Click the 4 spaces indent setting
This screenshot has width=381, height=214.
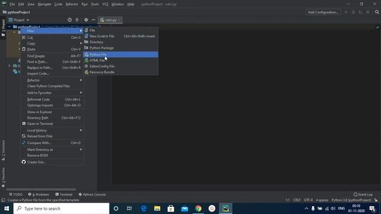point(322,200)
